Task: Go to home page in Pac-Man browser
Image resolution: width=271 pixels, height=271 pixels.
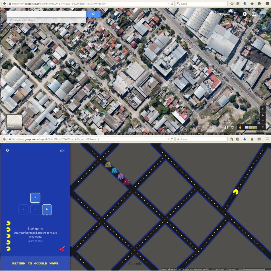Action: (252, 139)
